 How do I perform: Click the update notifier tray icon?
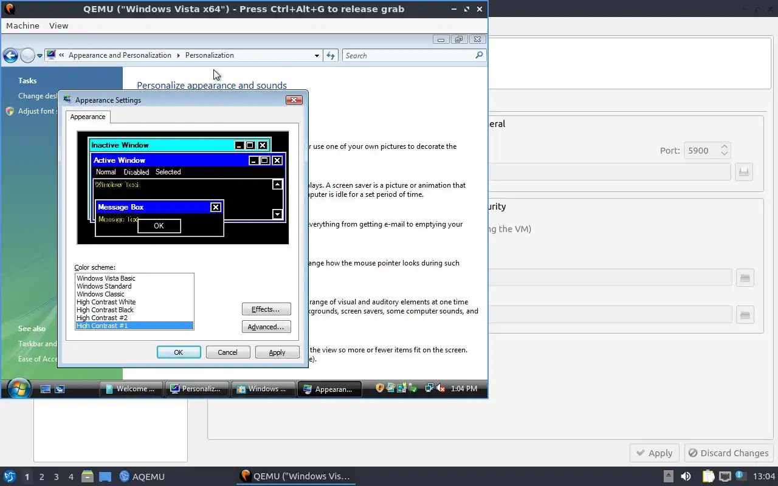[x=740, y=476]
